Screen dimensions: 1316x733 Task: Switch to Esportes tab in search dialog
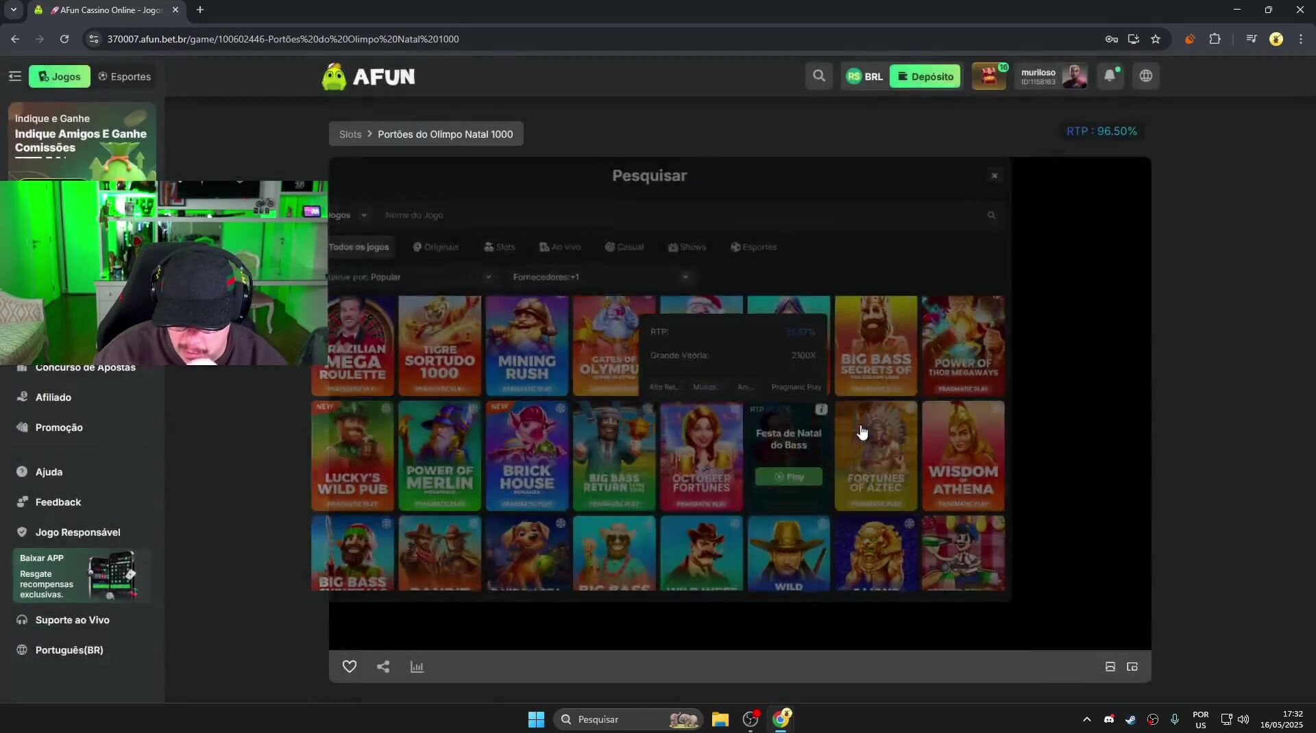754,247
